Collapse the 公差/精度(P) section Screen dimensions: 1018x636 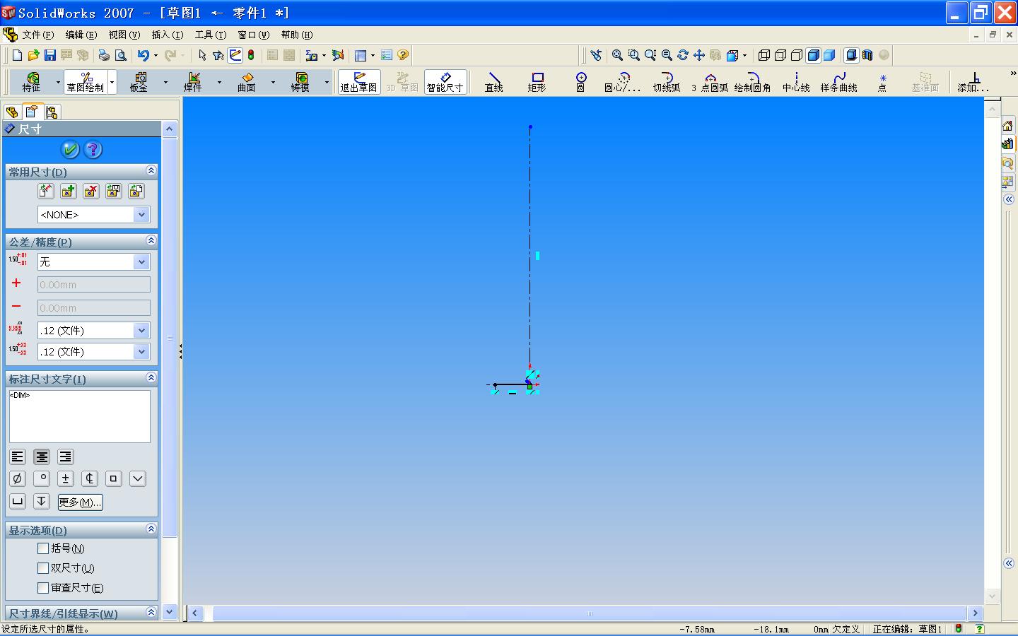(x=151, y=241)
